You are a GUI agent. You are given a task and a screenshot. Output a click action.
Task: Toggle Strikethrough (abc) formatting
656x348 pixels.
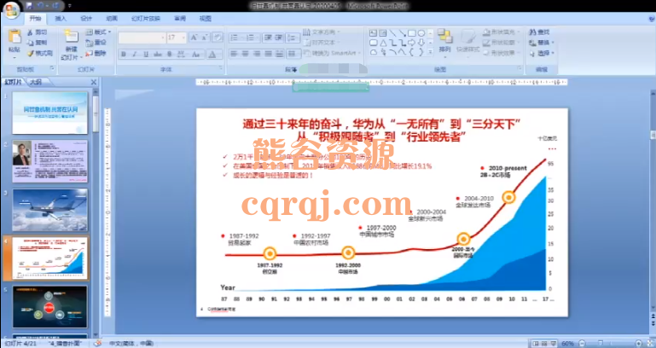coord(158,55)
